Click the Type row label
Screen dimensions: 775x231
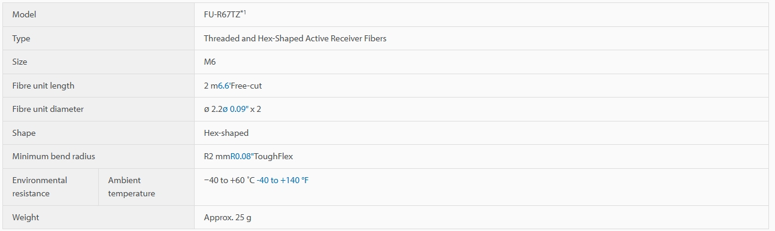[21, 38]
